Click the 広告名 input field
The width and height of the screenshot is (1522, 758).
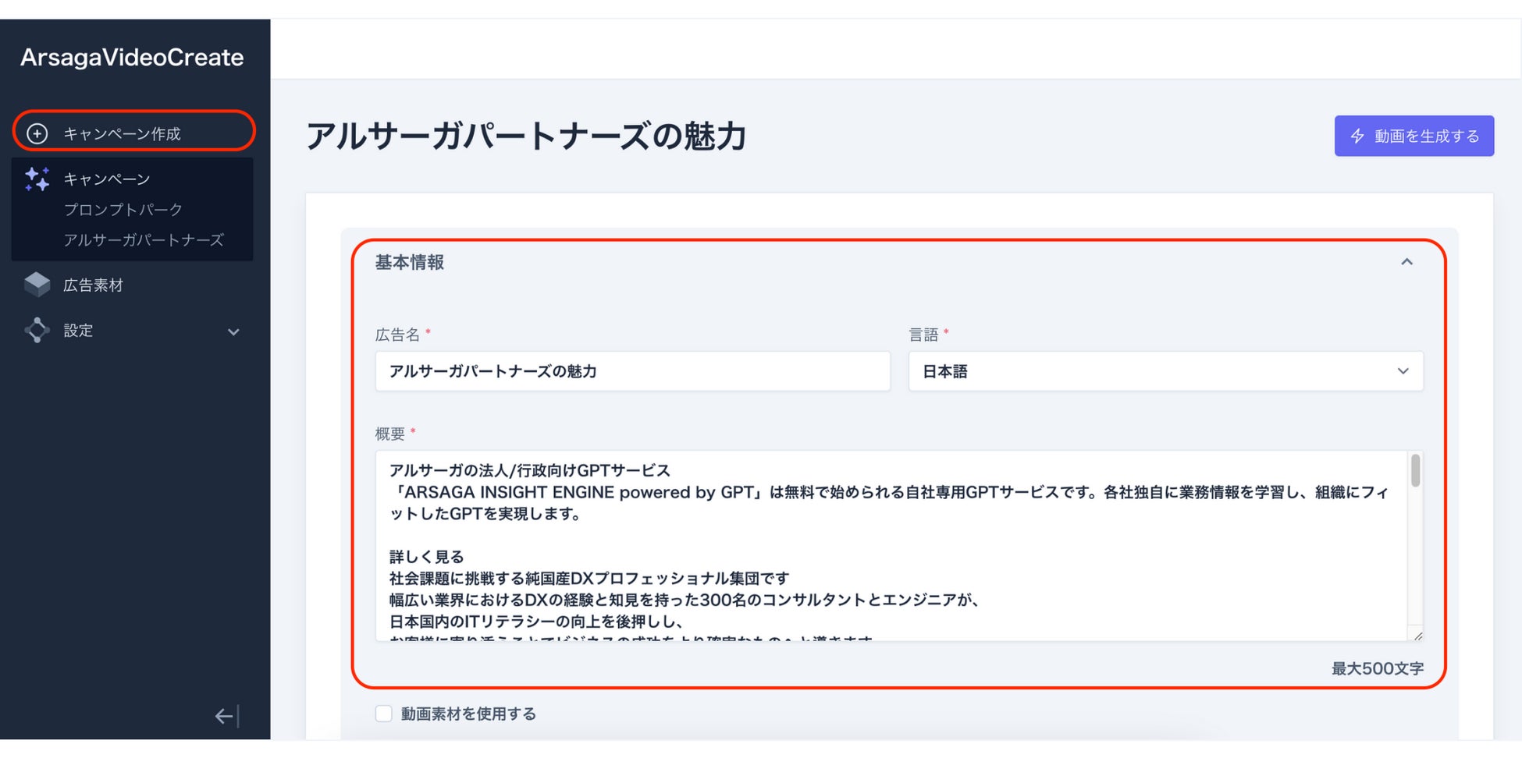[x=632, y=371]
